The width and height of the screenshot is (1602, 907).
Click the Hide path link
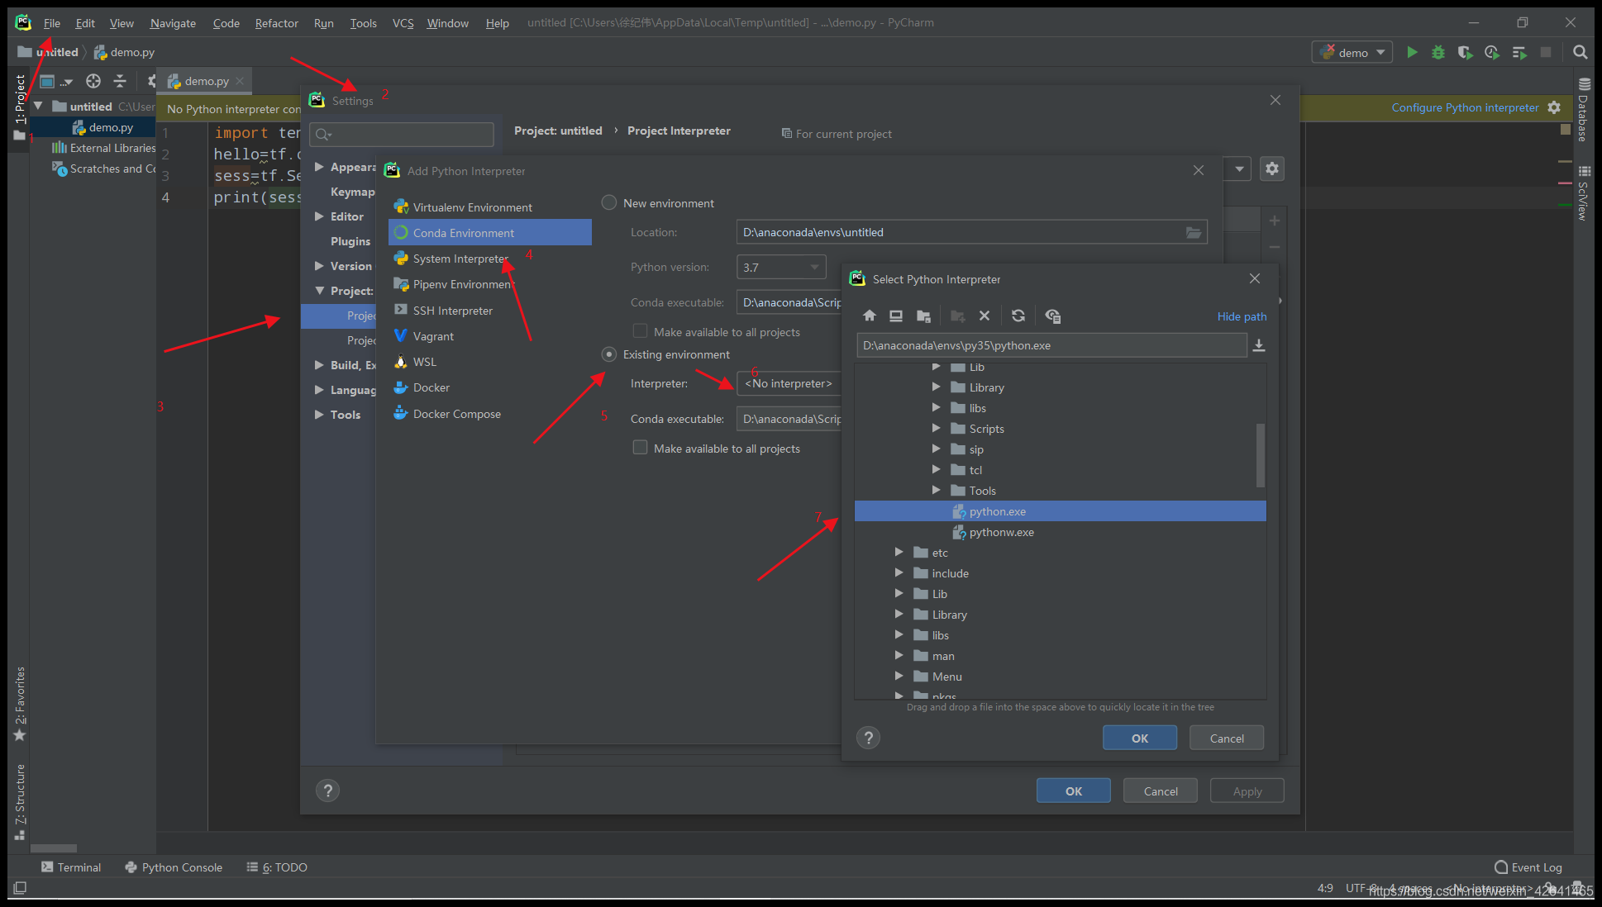1242,316
